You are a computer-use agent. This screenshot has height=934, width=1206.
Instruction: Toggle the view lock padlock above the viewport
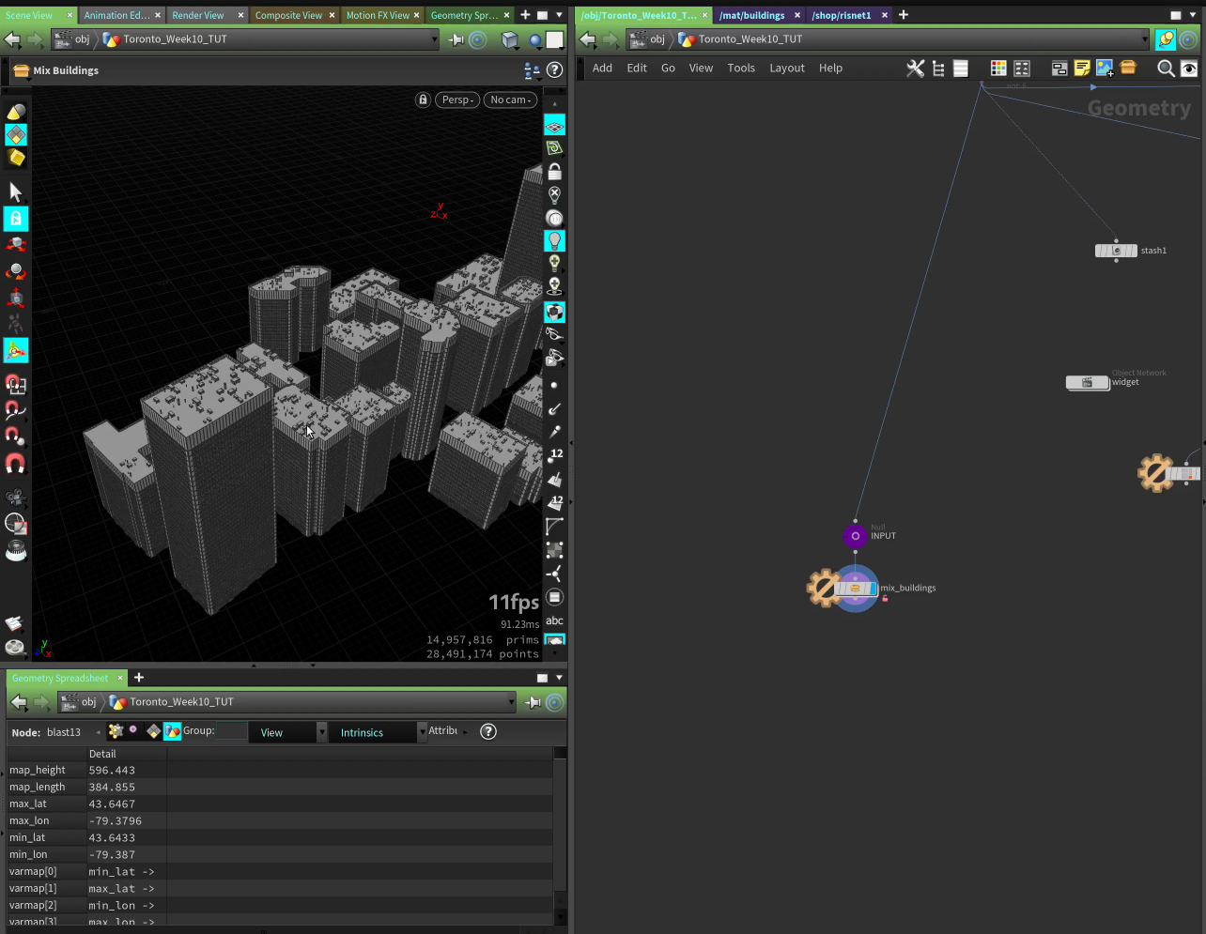(x=423, y=100)
